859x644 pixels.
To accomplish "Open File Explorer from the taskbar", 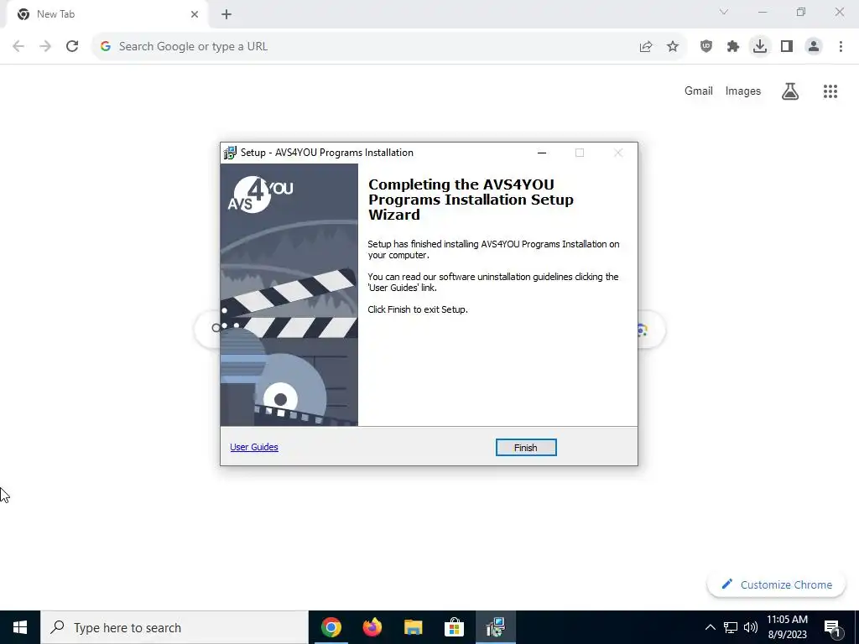I will (413, 627).
